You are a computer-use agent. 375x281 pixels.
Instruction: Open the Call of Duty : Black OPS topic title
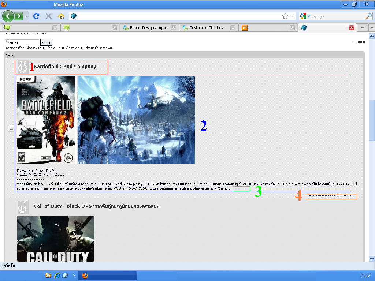coord(97,206)
